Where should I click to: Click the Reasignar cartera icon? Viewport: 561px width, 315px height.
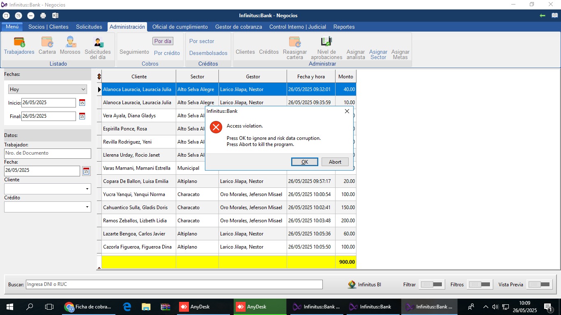[295, 42]
